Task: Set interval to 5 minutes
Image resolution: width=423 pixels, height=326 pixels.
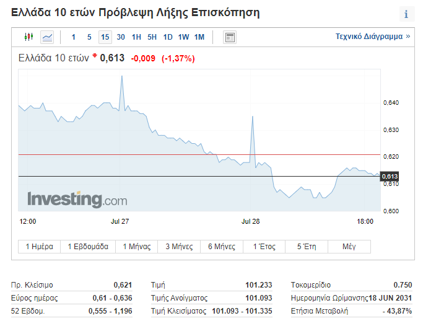Action: (x=89, y=37)
